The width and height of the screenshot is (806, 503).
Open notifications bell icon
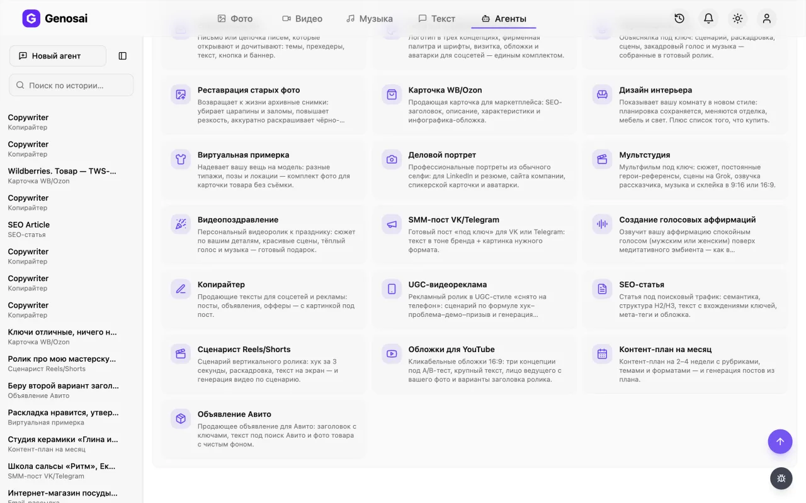[708, 19]
